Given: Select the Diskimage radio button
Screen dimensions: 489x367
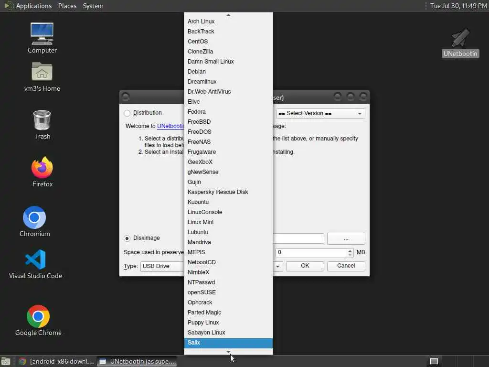Looking at the screenshot, I should pos(127,238).
